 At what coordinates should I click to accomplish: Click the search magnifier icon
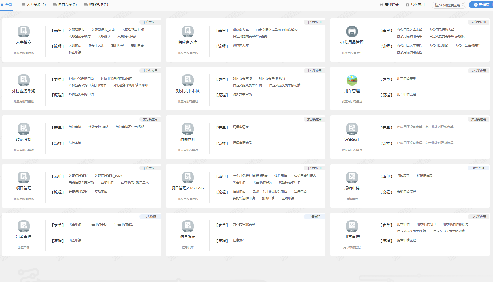[x=463, y=5]
